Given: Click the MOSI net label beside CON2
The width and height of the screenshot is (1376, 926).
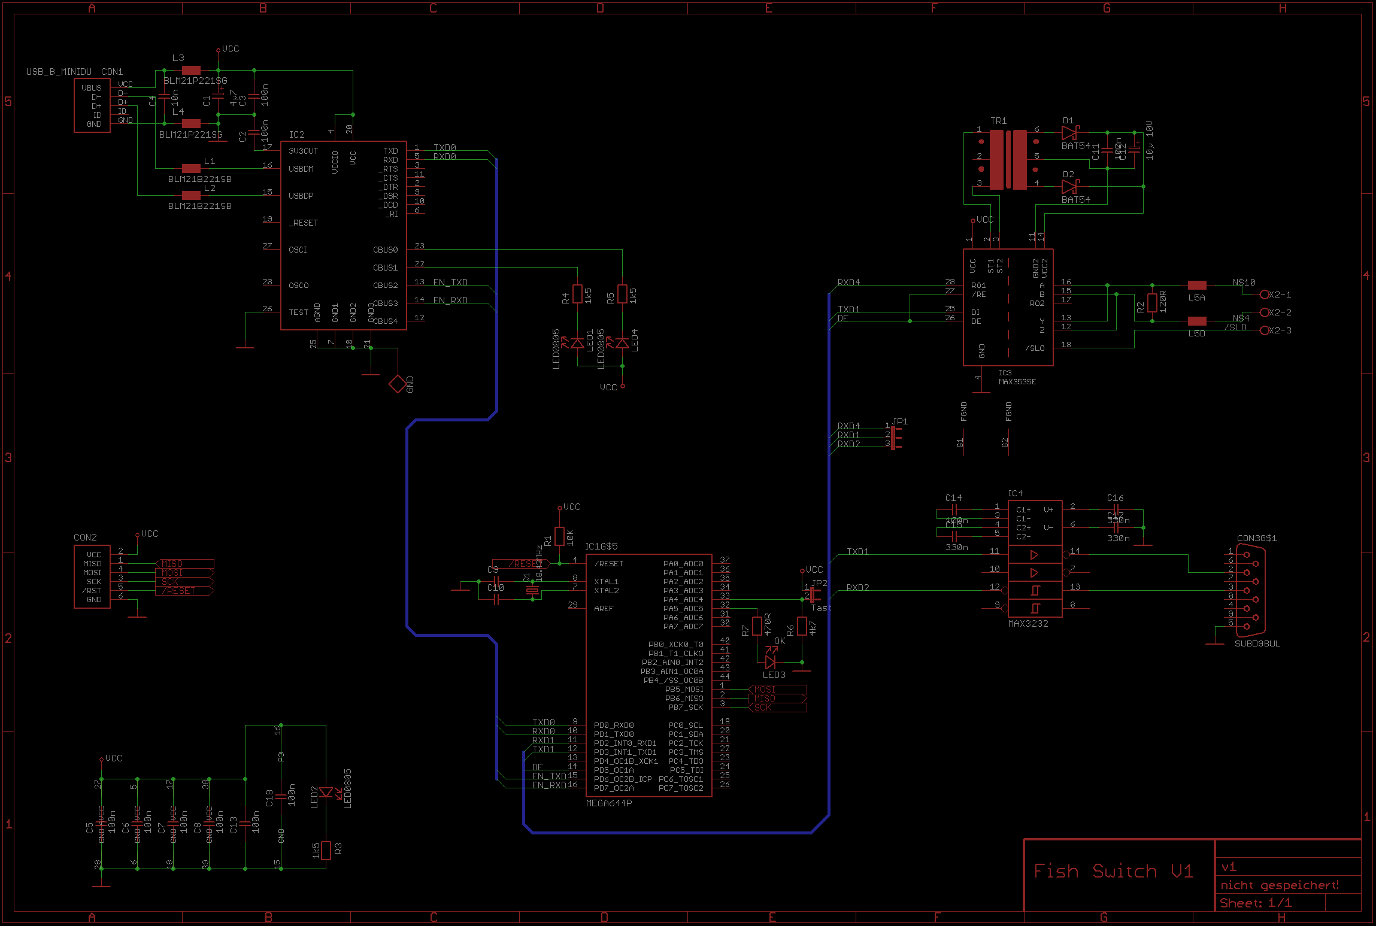Looking at the screenshot, I should [184, 573].
